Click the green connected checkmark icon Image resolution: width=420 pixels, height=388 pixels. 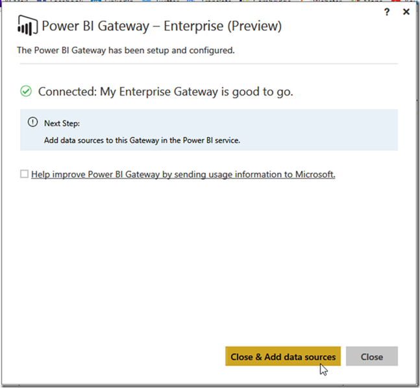(x=26, y=92)
